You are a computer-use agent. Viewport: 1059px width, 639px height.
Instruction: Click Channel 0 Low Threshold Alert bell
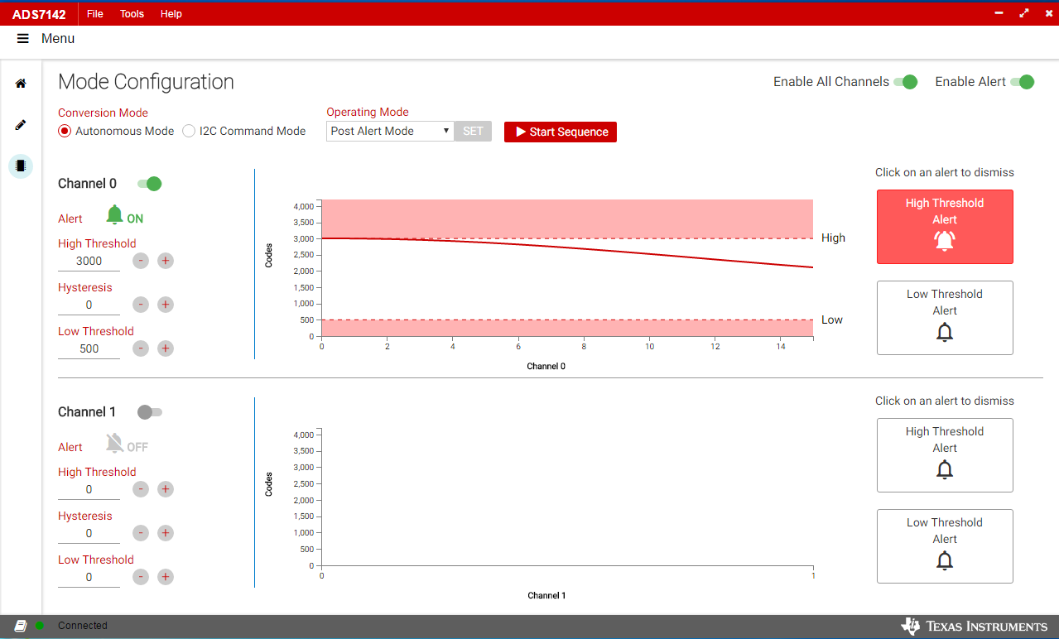(945, 332)
